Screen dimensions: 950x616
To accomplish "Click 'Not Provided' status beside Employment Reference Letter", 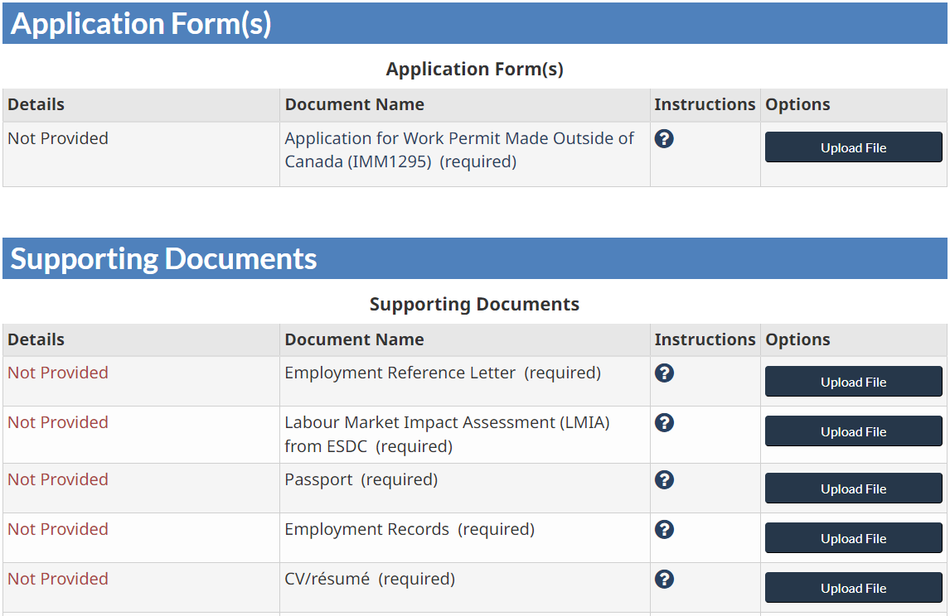I will [58, 373].
